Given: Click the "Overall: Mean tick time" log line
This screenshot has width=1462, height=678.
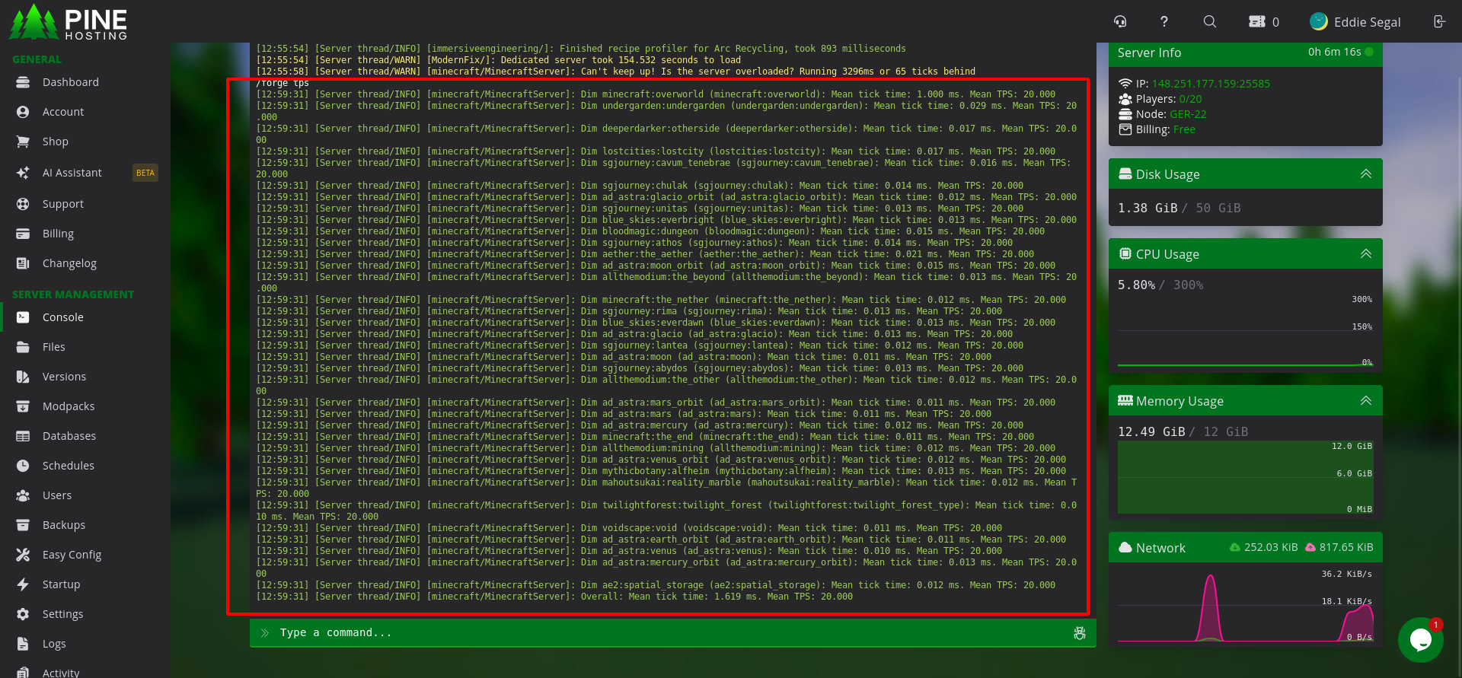Looking at the screenshot, I should click(x=554, y=597).
